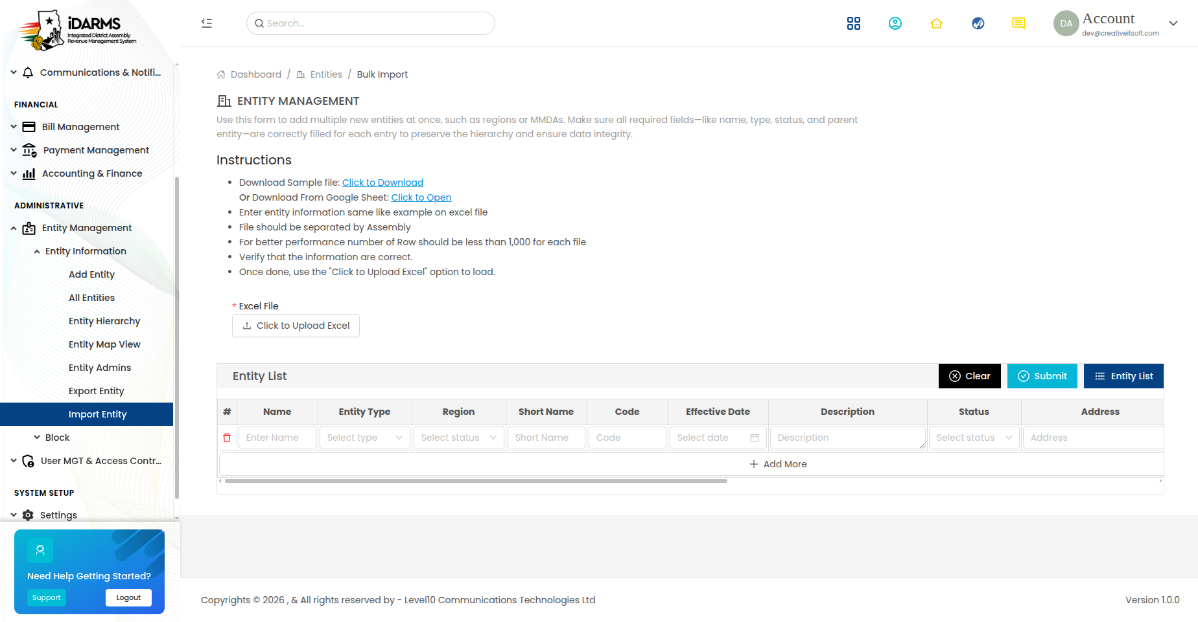This screenshot has height=622, width=1198.
Task: Click the Enter Name input field
Action: (277, 438)
